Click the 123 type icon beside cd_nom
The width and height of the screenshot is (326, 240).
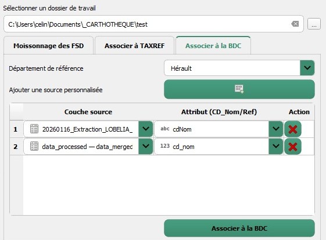click(x=164, y=146)
